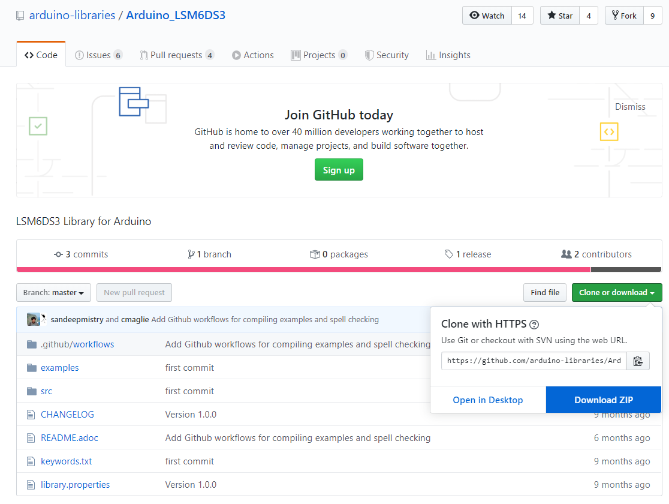Open the library.properties file
The image size is (669, 504).
coord(76,485)
